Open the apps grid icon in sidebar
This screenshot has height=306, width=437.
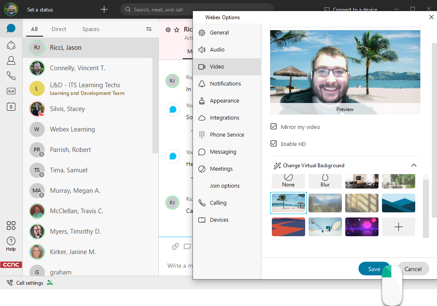pyautogui.click(x=11, y=226)
